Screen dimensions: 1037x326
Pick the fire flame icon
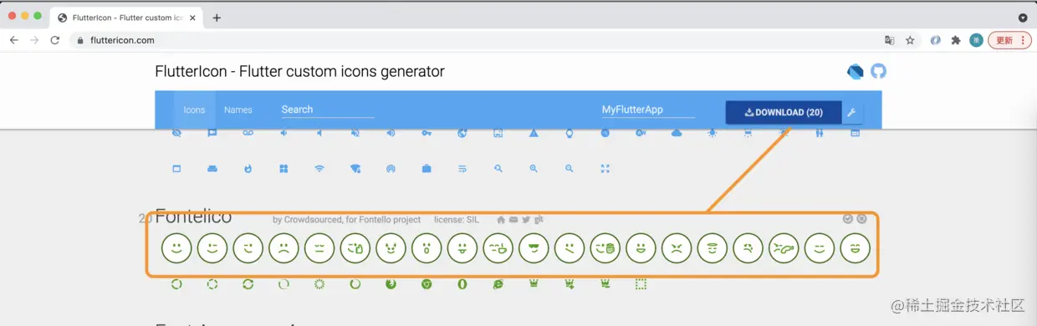pos(248,168)
